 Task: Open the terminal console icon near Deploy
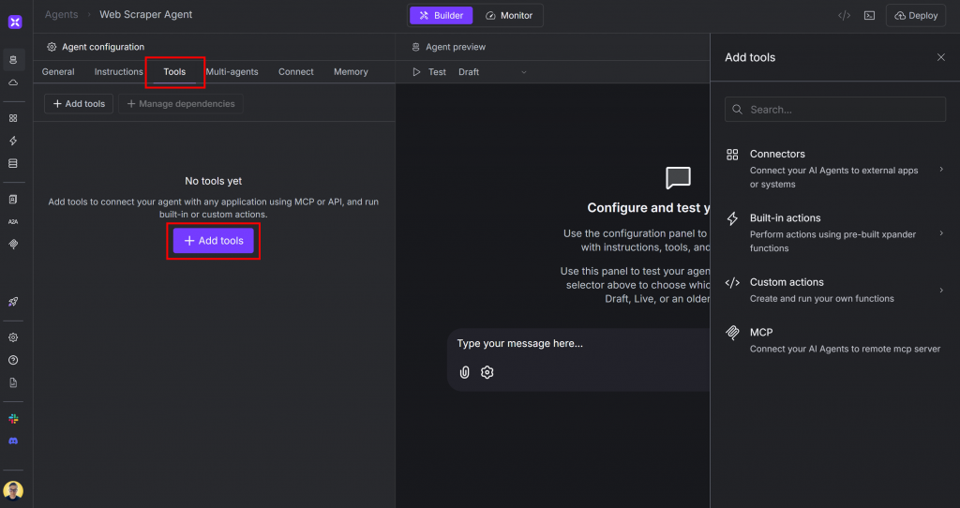tap(869, 15)
